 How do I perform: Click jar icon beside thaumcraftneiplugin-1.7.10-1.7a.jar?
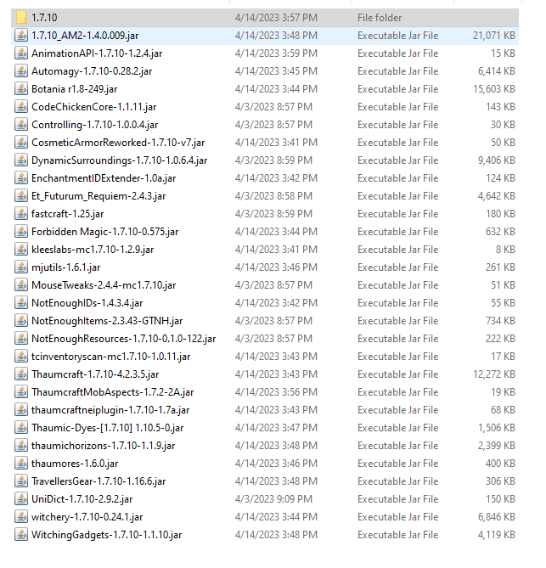point(21,410)
